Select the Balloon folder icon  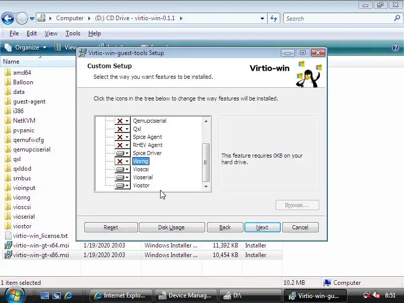pyautogui.click(x=8, y=82)
